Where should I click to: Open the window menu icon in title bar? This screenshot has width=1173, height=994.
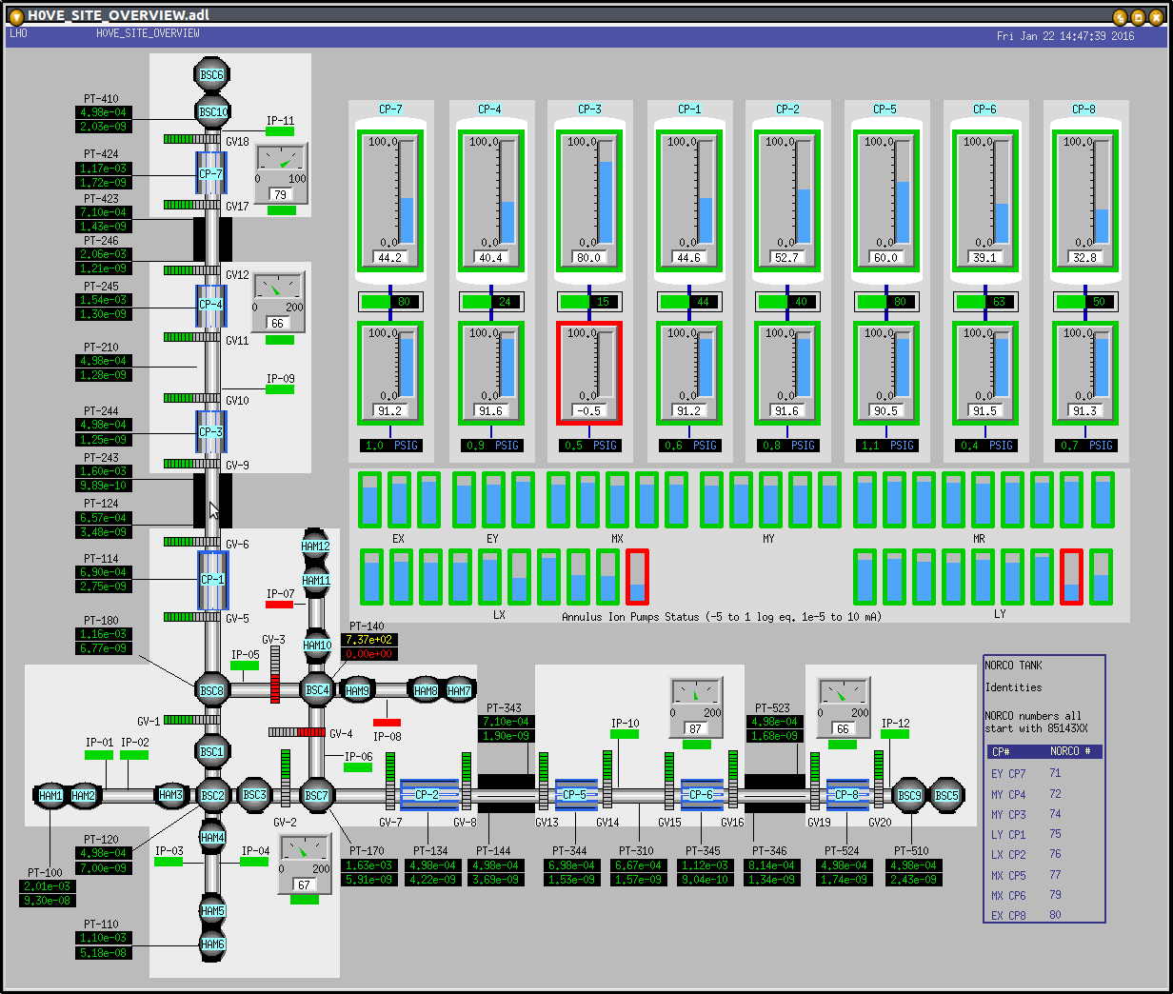(15, 16)
